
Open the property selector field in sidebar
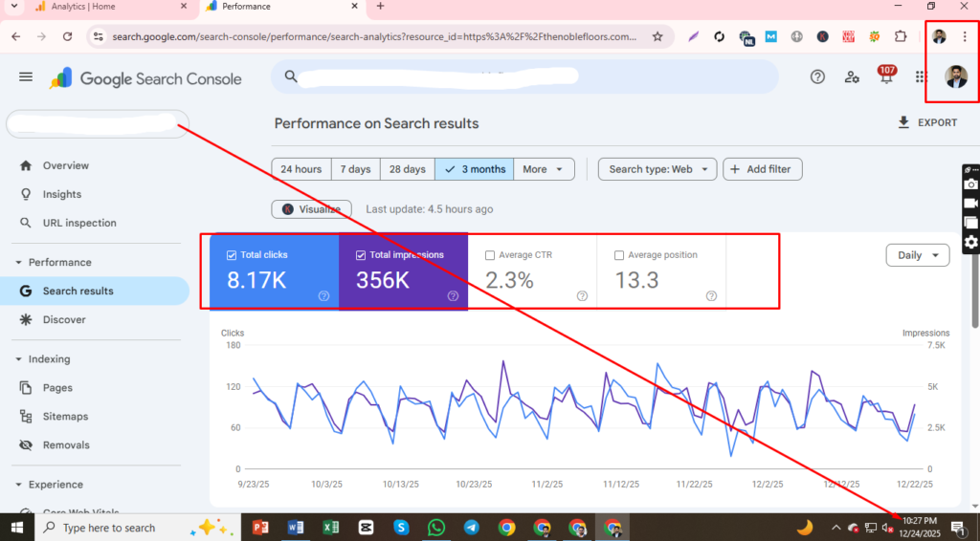tap(98, 123)
